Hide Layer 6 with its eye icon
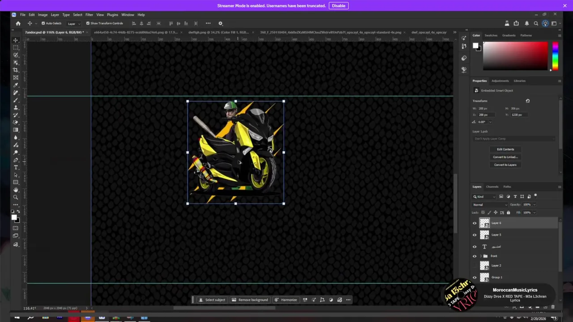Viewport: 573px width, 322px height. 475,223
